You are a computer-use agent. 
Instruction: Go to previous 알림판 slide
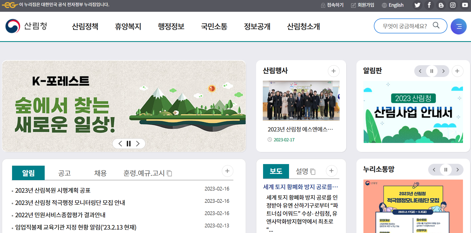click(x=420, y=71)
